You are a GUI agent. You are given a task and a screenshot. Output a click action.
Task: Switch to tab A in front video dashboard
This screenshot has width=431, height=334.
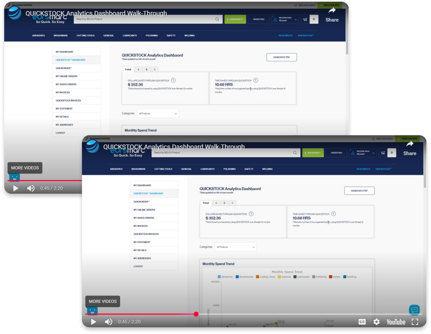(x=216, y=203)
